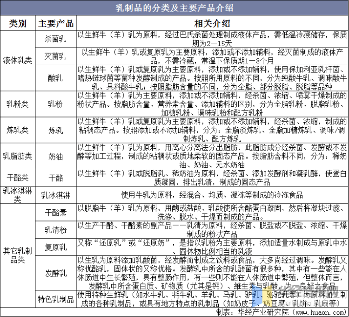Click the description mentioning 脱盐或不脱盐
This screenshot has height=317, width=349.
(212, 230)
